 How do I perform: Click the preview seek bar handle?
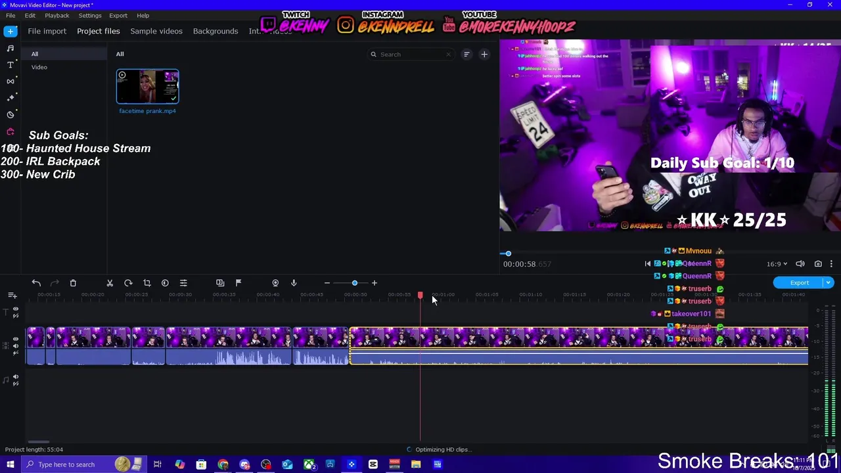point(508,254)
